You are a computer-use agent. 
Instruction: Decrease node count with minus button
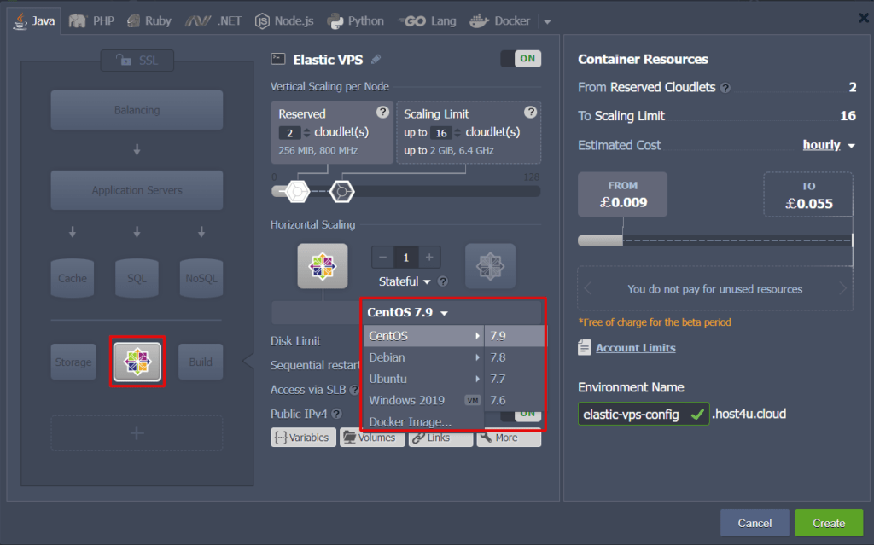coord(382,257)
